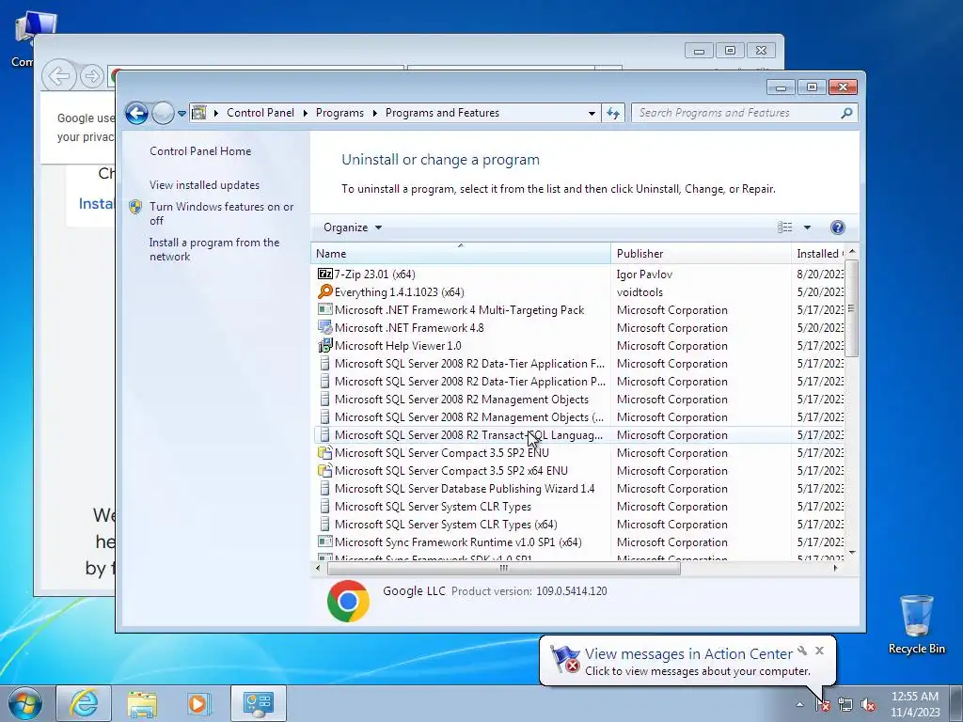Click the Programs breadcrumb
Viewport: 963px width, 722px height.
coord(339,113)
